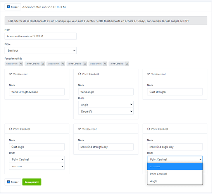Viewport: 212px width, 194px height.
Task: Click the third Vitesse vent feature tag
Action: click(x=98, y=64)
